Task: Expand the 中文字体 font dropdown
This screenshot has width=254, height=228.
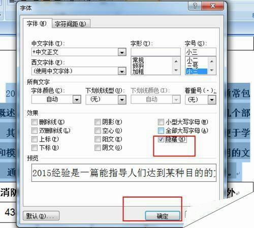Action: [122, 52]
